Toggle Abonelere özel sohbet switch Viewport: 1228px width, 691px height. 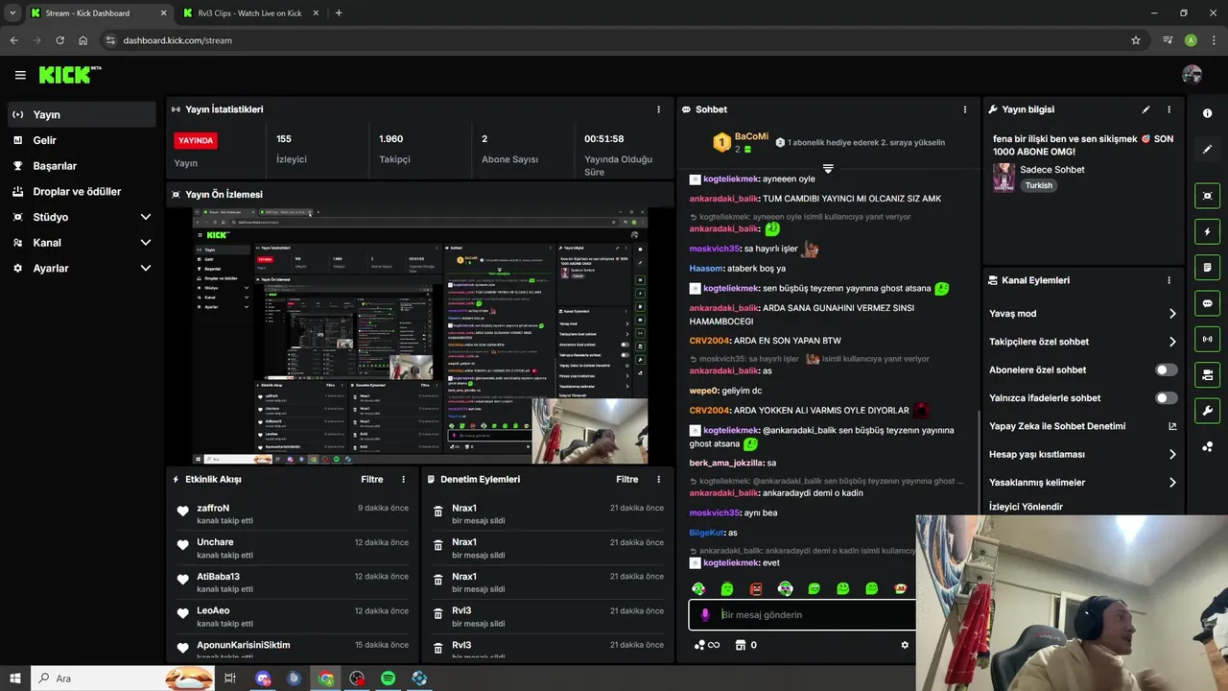[1167, 369]
